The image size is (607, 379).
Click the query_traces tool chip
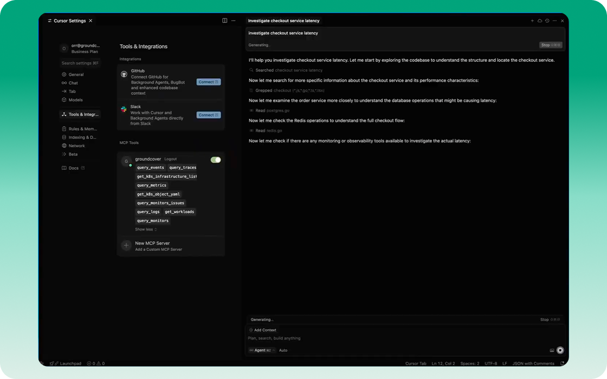pyautogui.click(x=183, y=167)
